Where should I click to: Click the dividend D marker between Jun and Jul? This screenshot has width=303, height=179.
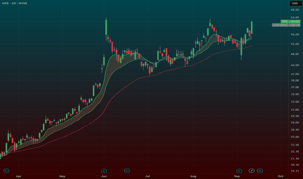point(127,171)
